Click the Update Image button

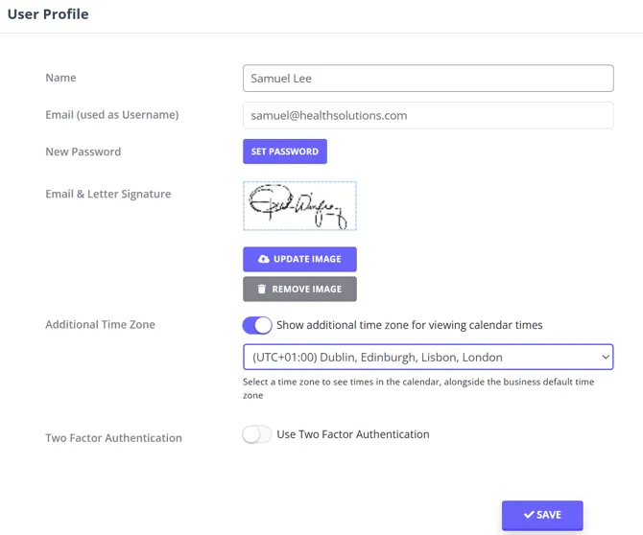coord(299,259)
